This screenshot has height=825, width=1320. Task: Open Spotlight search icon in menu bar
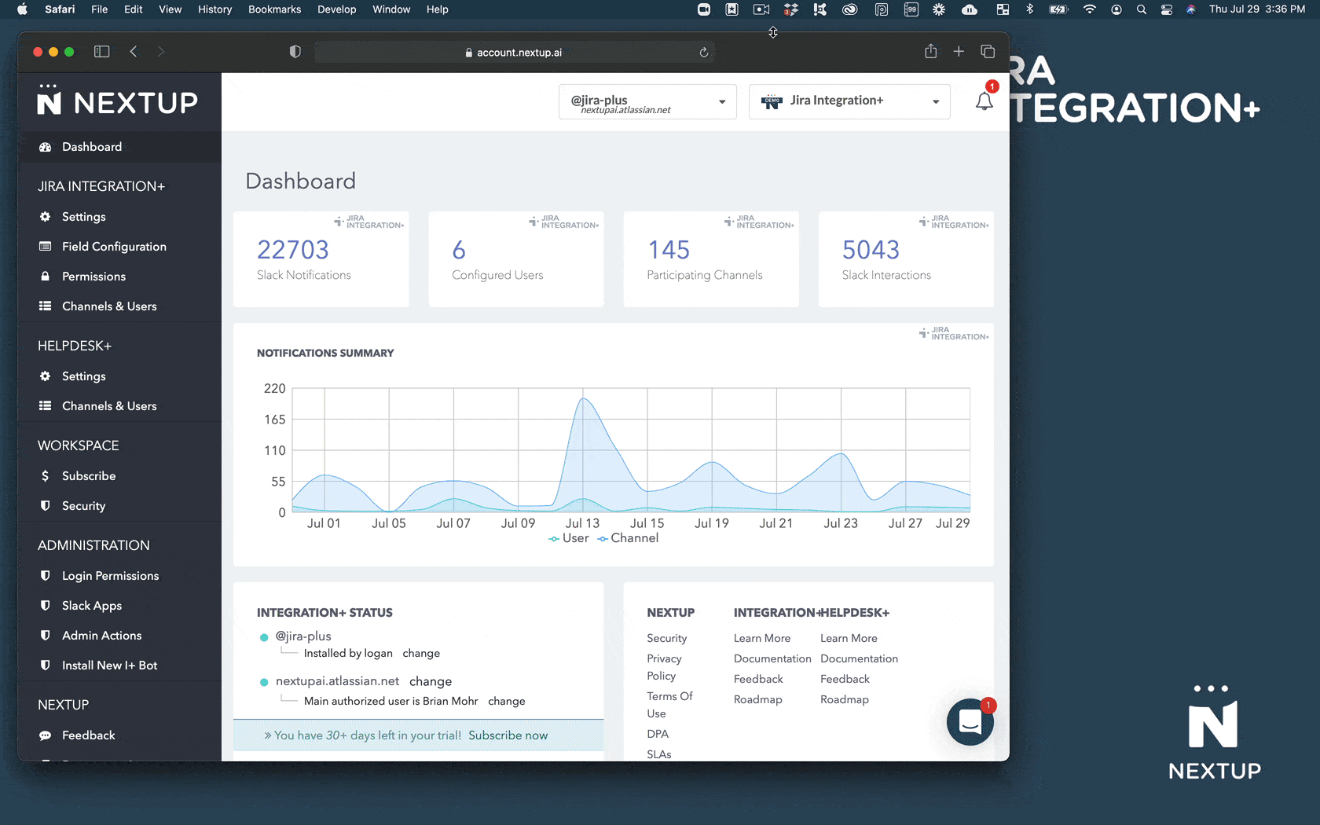1141,9
